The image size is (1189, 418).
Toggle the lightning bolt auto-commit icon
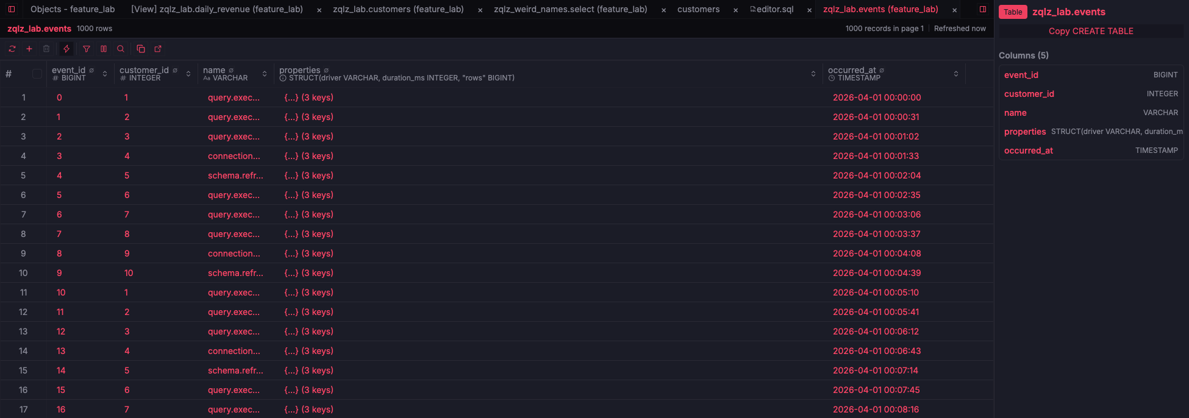pos(66,49)
